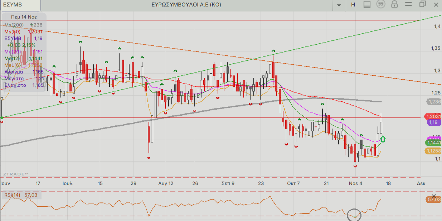
Task: Click the 1,25 price axis label
Action: 435,93
